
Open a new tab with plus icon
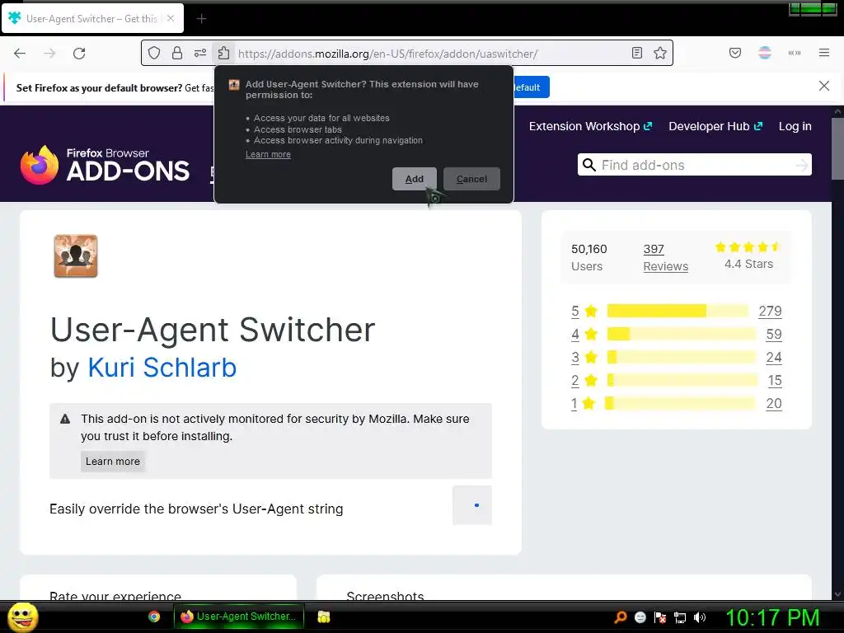[201, 19]
